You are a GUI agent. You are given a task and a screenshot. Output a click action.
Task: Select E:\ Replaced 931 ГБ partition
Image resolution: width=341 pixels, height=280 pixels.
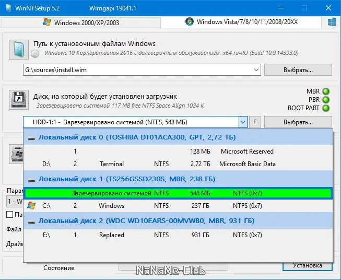[178, 235]
